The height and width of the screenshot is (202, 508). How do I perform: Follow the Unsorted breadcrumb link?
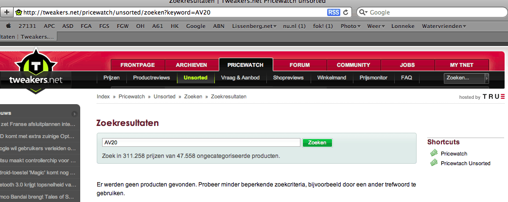[x=165, y=96]
